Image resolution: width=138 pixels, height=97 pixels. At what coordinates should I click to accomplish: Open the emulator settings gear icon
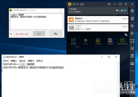[132, 11]
